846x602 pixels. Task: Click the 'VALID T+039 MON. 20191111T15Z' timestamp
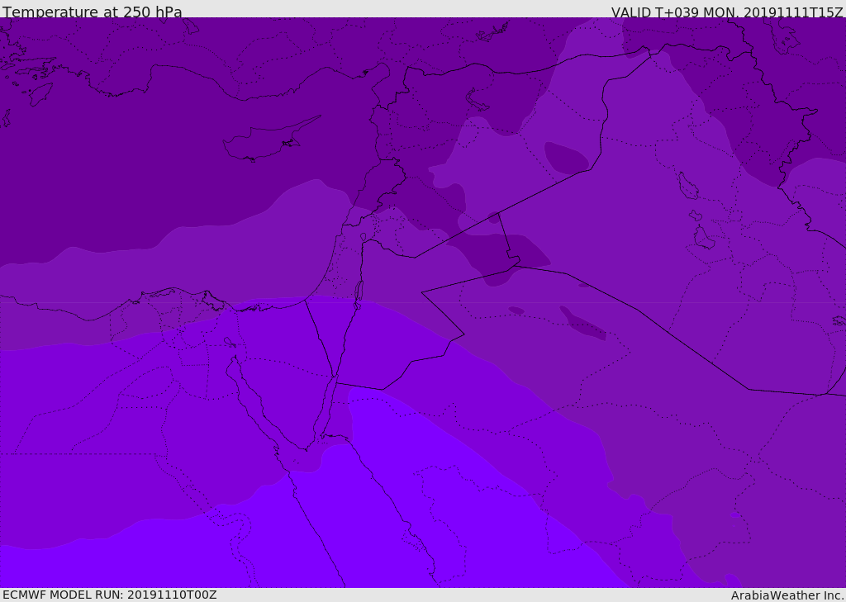click(x=727, y=12)
